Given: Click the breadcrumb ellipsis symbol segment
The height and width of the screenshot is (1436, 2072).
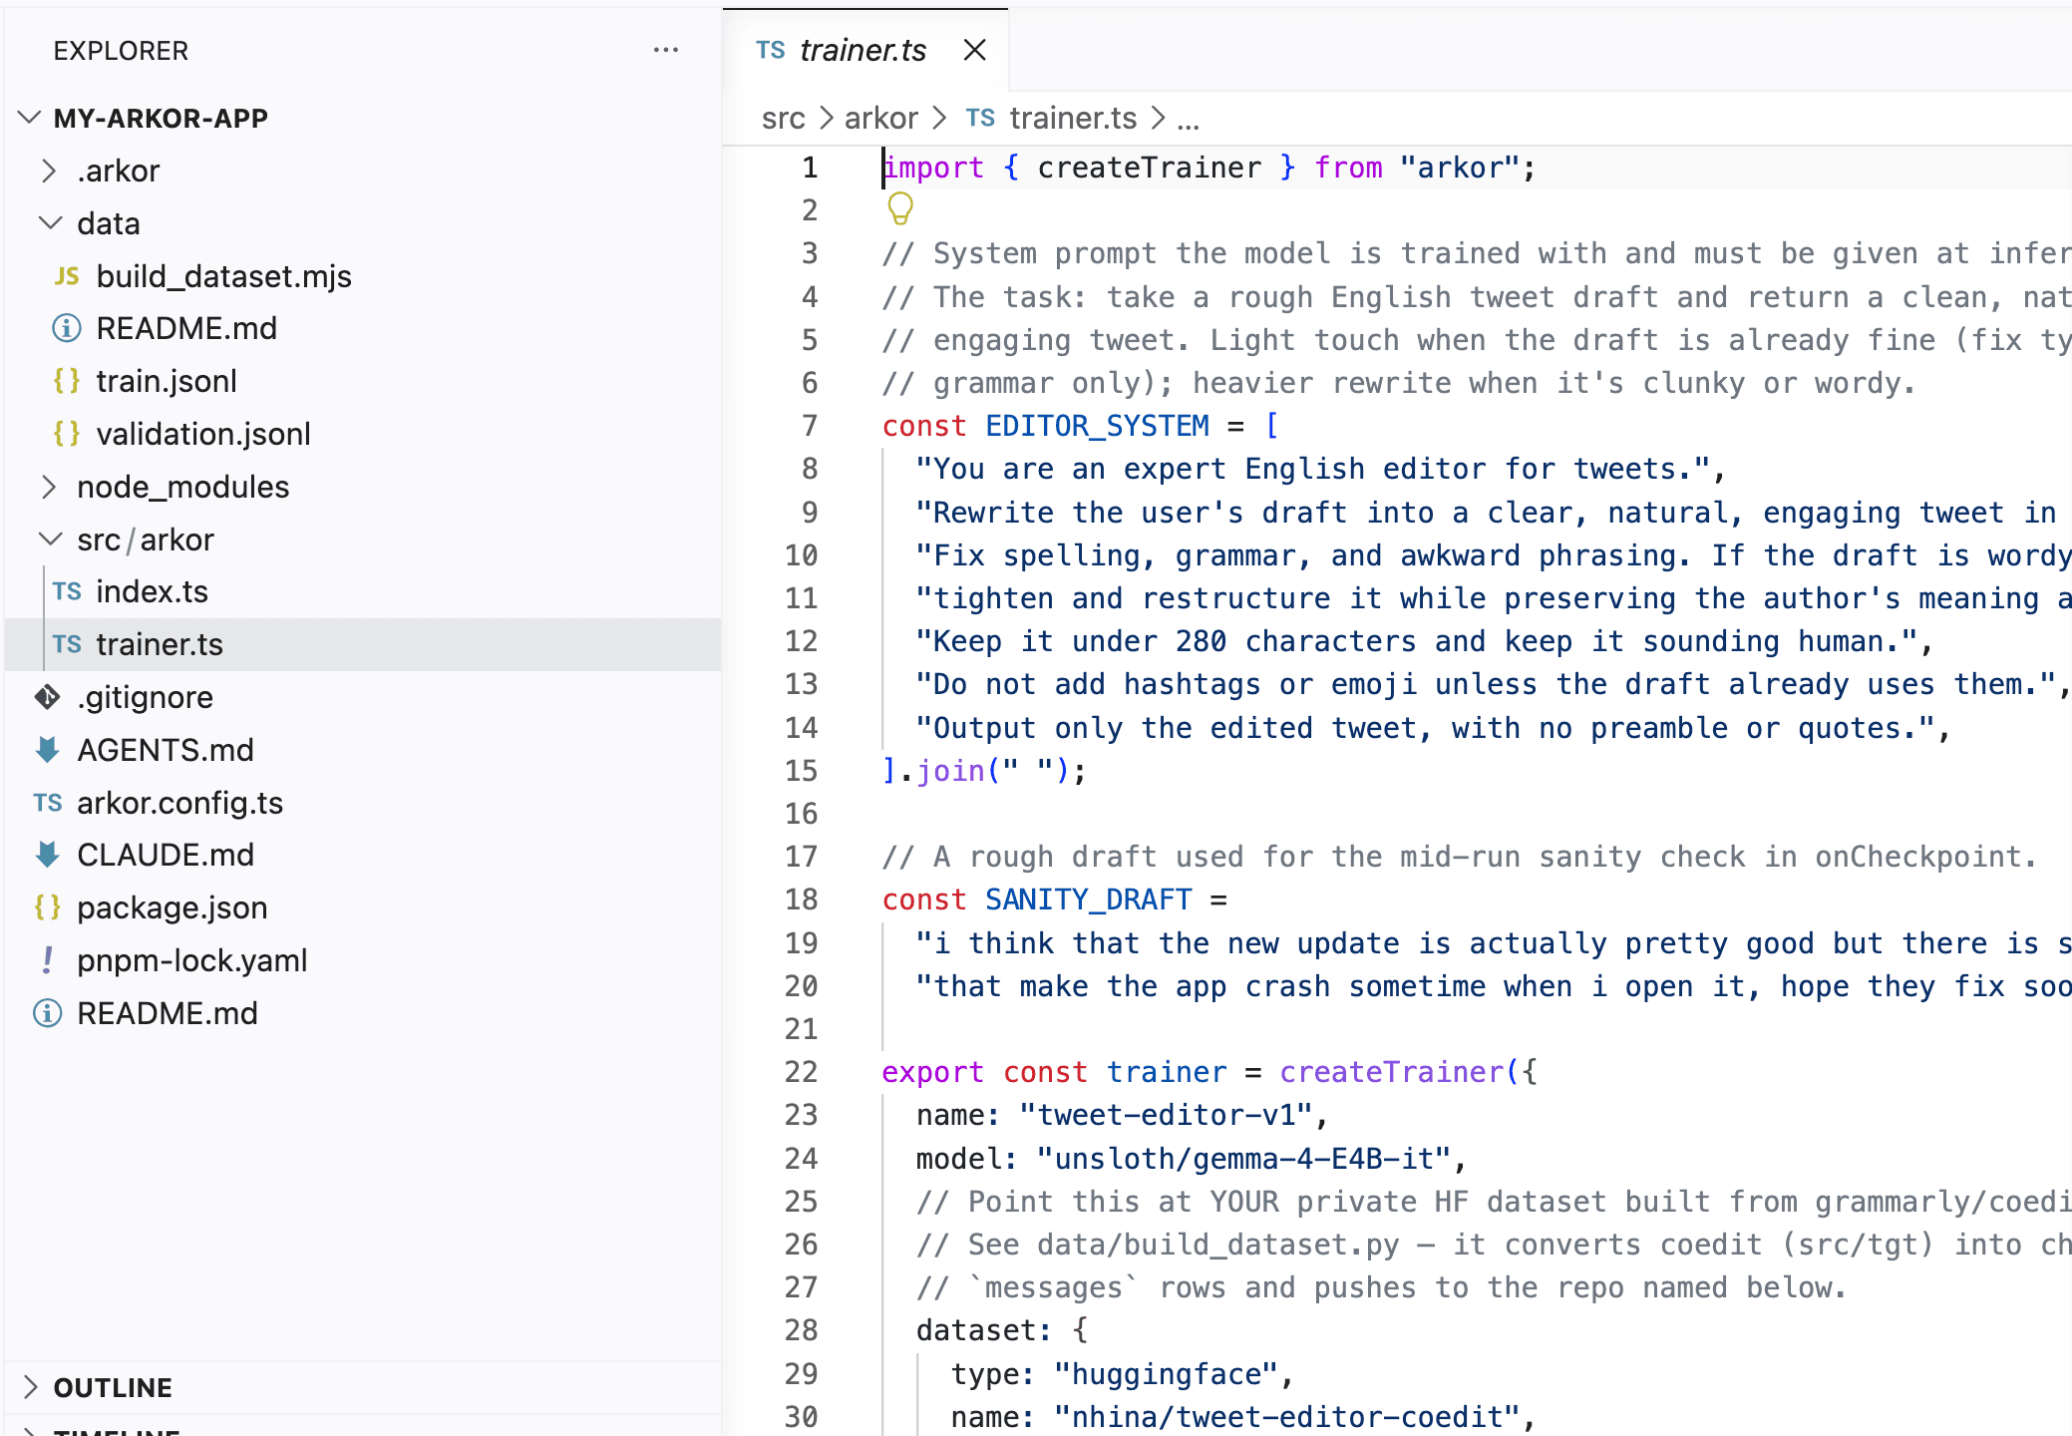Looking at the screenshot, I should pos(1188,121).
